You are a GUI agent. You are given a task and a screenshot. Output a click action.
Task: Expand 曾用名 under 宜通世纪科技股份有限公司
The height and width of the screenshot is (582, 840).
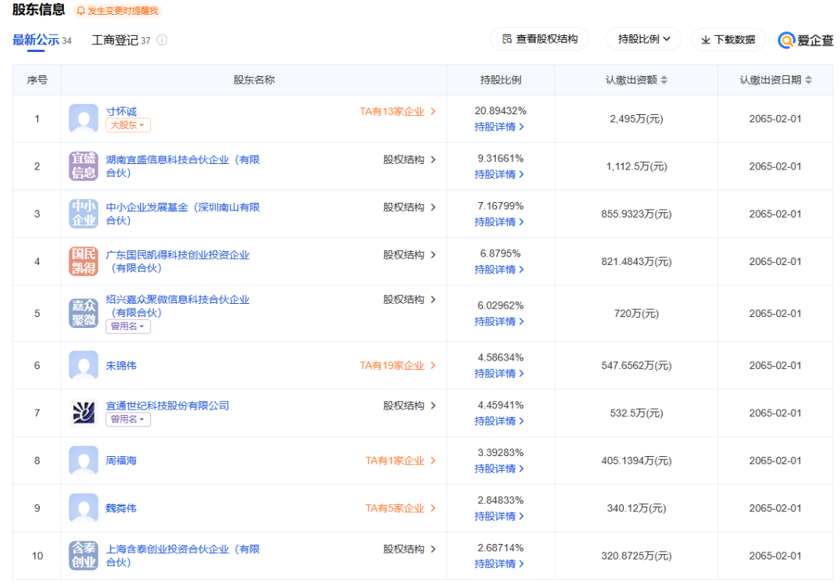point(128,420)
